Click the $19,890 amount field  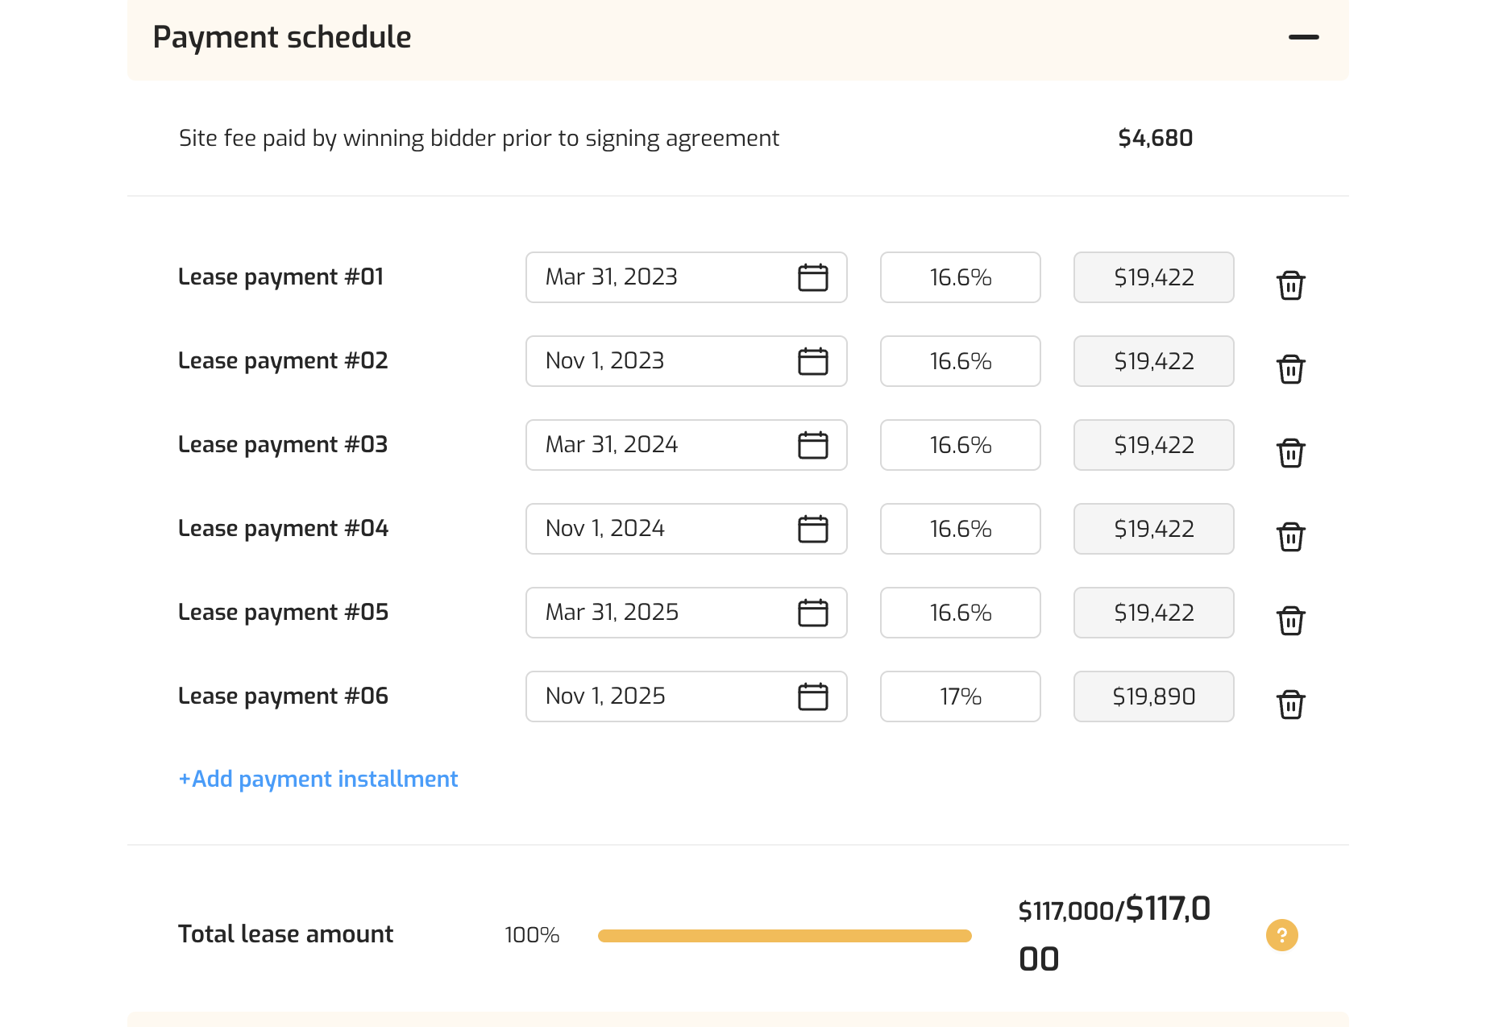pyautogui.click(x=1153, y=696)
